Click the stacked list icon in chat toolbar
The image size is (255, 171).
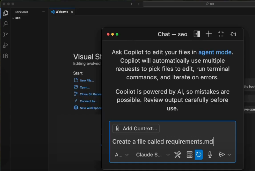pos(189,155)
